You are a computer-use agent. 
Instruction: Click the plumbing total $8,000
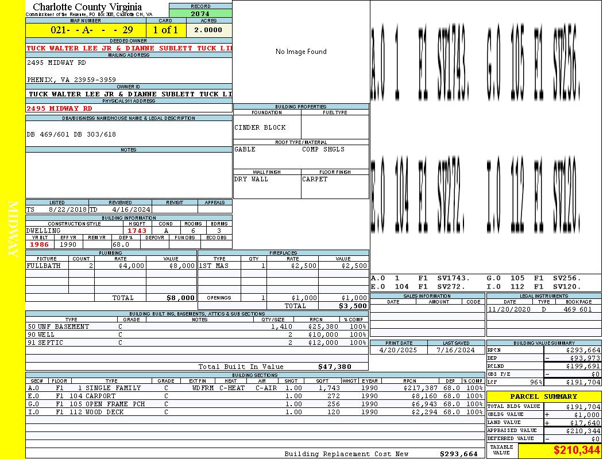[x=180, y=298]
